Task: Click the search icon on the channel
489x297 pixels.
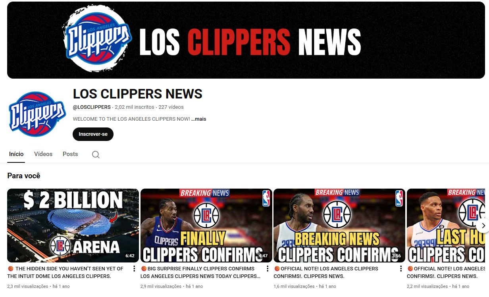Action: tap(96, 154)
